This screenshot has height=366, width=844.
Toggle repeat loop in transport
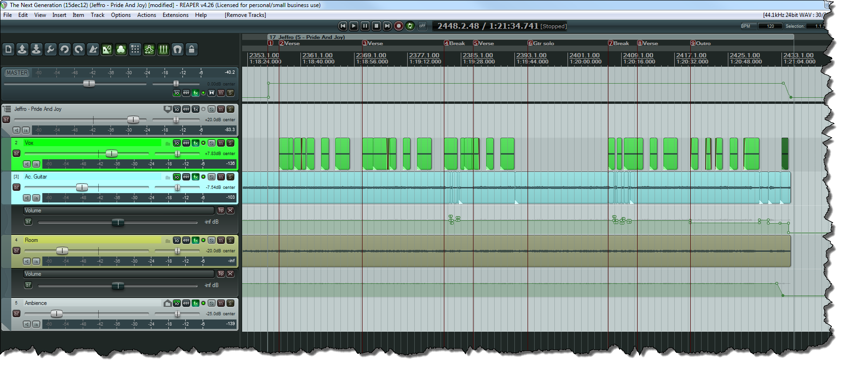(x=410, y=26)
